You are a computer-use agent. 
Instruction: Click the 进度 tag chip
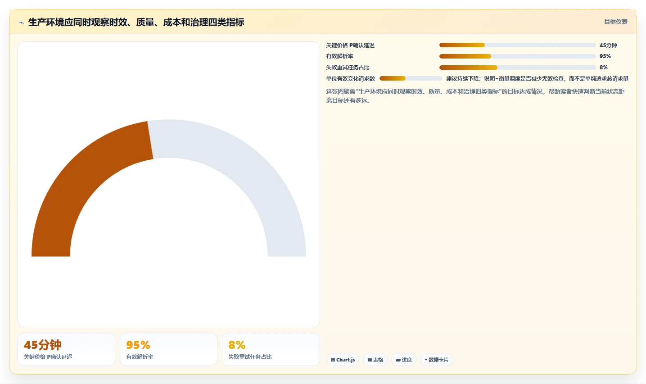[404, 360]
